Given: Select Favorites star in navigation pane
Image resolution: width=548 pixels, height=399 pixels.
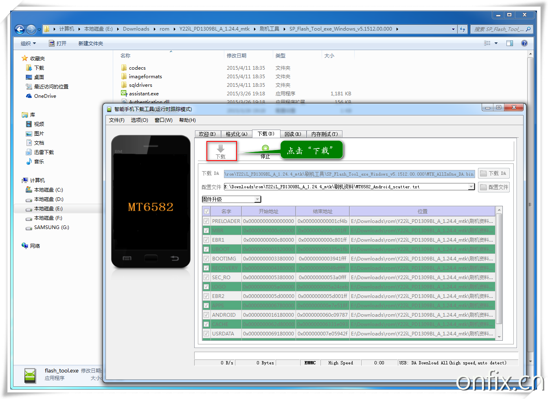Looking at the screenshot, I should (x=25, y=58).
